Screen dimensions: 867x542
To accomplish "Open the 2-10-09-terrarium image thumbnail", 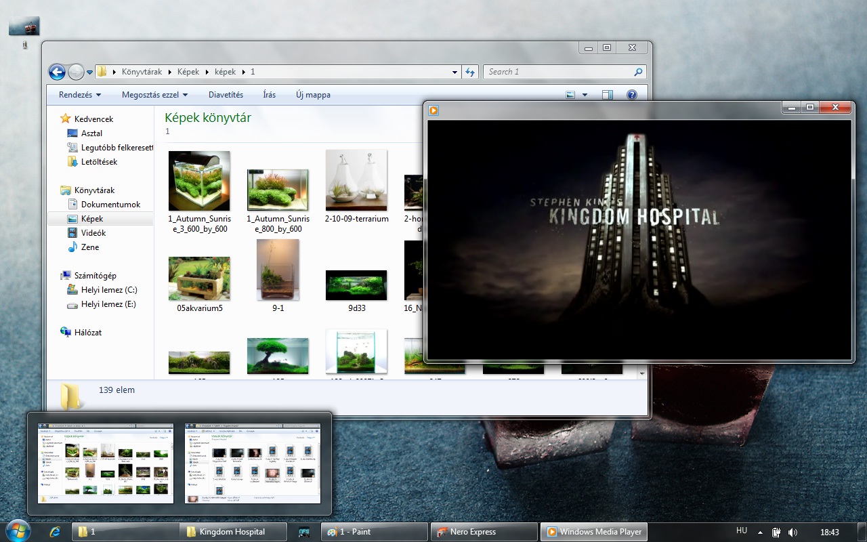I will (356, 181).
